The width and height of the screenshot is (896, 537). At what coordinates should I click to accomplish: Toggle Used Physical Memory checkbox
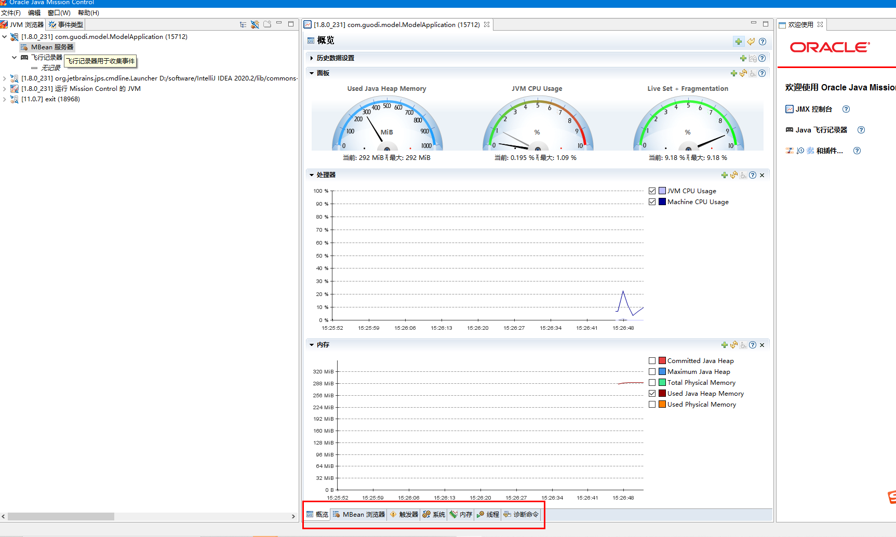click(652, 405)
